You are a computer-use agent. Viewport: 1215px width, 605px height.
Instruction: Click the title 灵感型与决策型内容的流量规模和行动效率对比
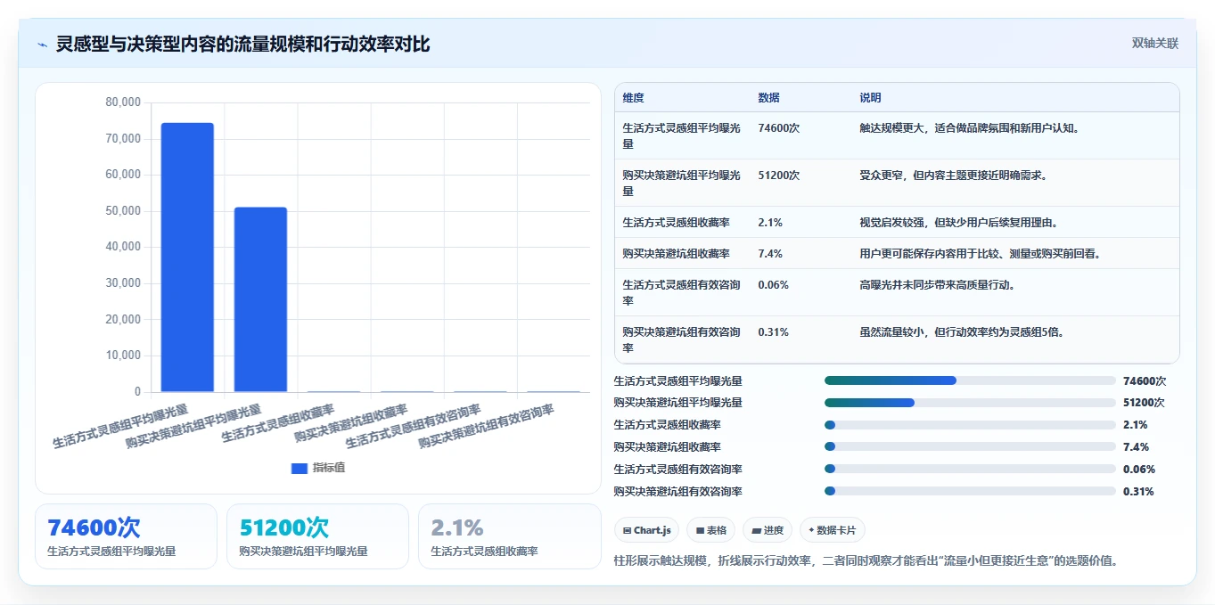point(243,45)
